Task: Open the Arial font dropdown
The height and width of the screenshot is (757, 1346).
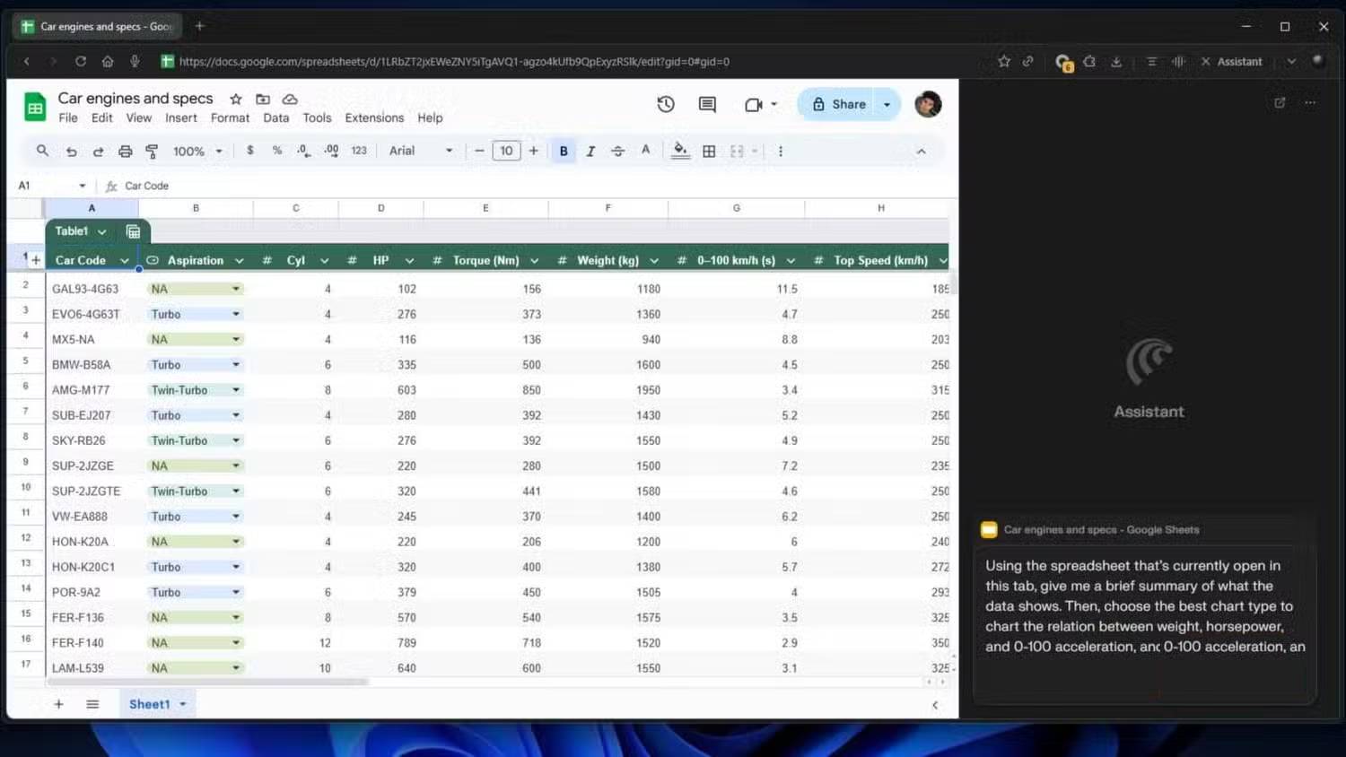Action: pyautogui.click(x=421, y=151)
